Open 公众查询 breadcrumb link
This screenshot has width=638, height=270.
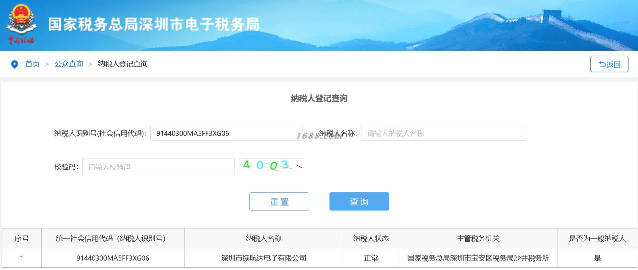[69, 64]
